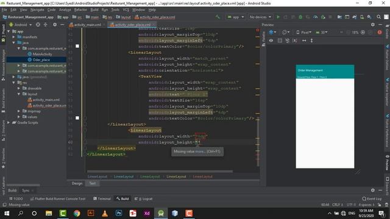This screenshot has width=390, height=219.
Task: Expand the mipmap folder
Action: point(19,111)
